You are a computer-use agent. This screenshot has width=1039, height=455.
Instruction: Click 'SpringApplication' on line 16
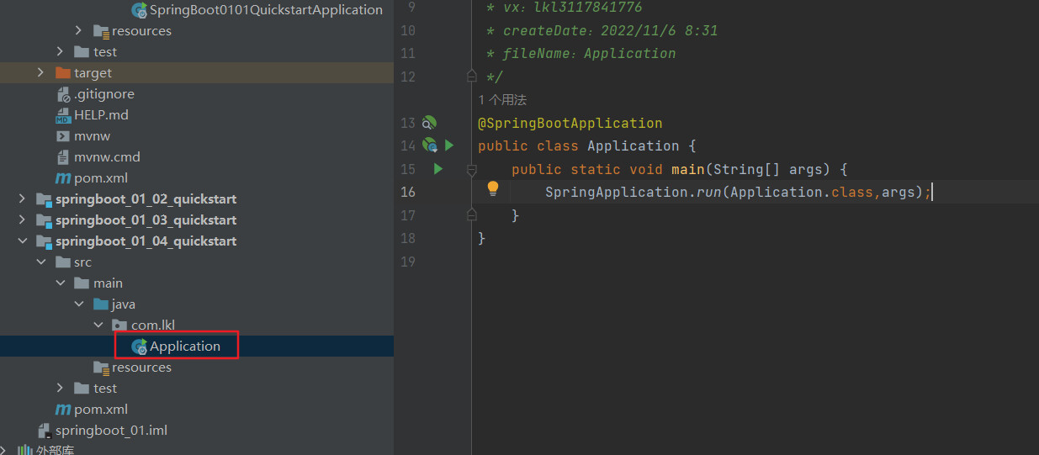click(617, 192)
